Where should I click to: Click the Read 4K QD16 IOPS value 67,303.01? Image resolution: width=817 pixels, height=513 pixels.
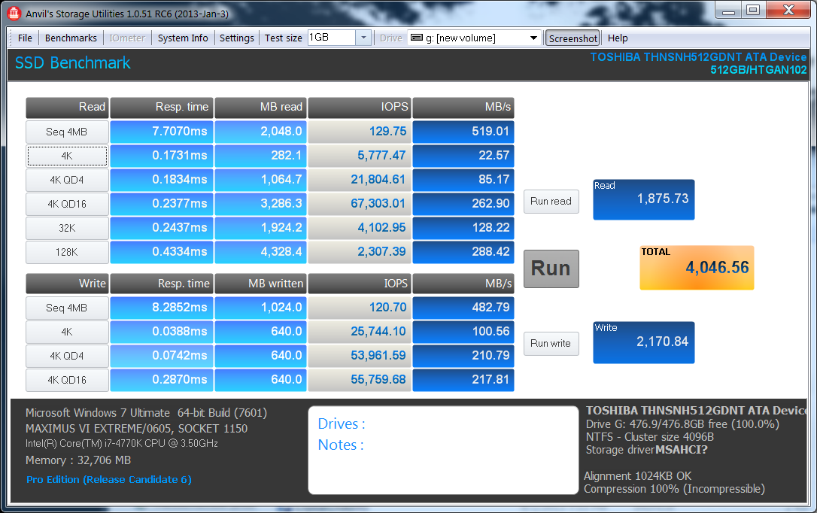click(360, 204)
